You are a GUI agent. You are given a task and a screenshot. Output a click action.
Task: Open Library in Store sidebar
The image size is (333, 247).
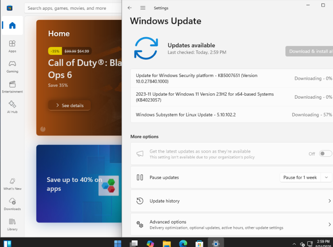point(12,224)
